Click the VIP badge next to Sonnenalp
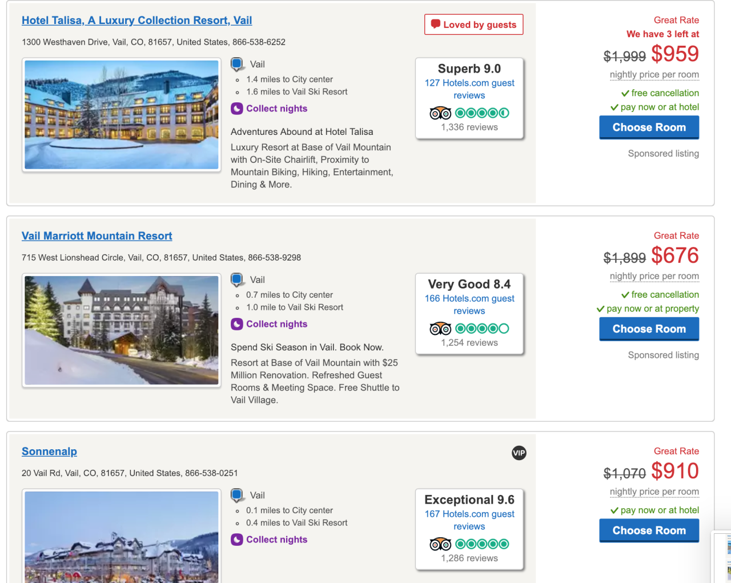 pyautogui.click(x=519, y=453)
